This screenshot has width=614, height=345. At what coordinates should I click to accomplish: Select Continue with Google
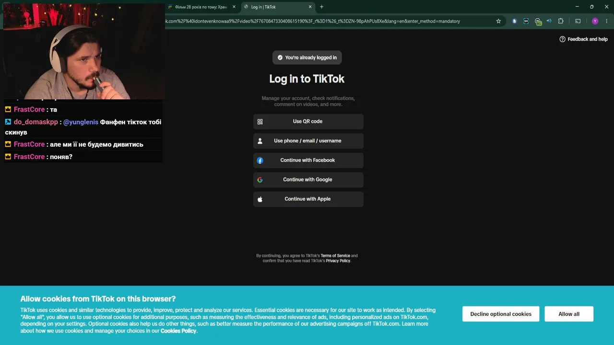point(308,180)
